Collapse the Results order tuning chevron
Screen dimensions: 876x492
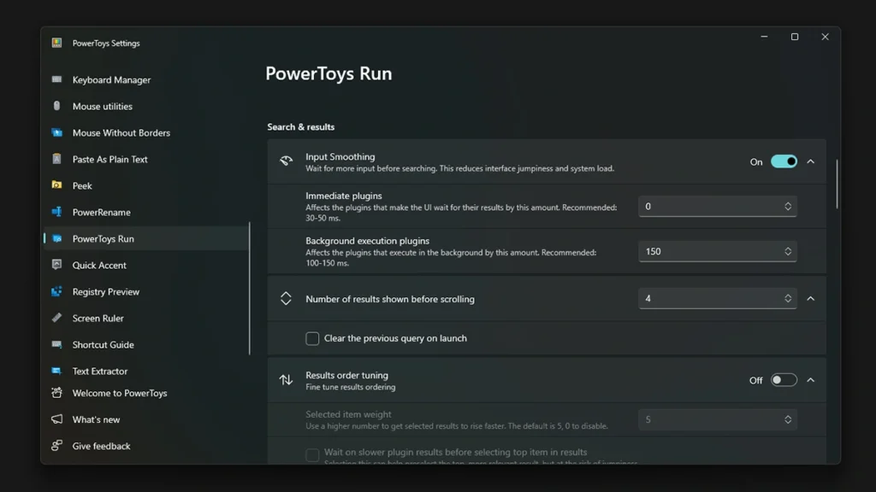point(811,380)
